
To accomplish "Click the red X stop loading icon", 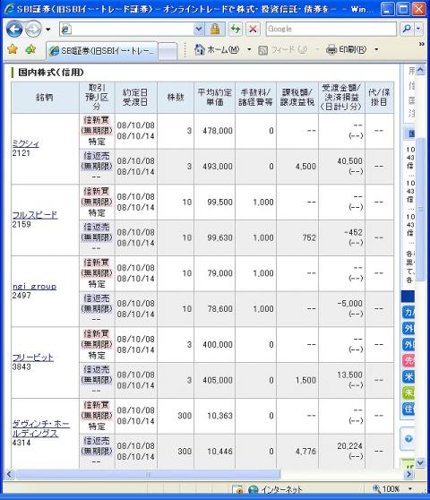I will 253,30.
